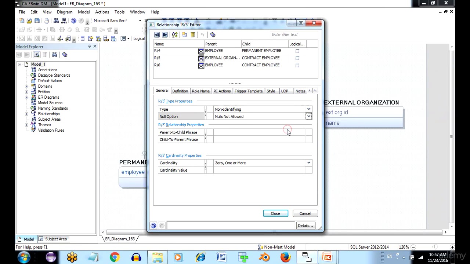The height and width of the screenshot is (264, 470).
Task: Open the Cardinality dropdown
Action: coord(309,163)
